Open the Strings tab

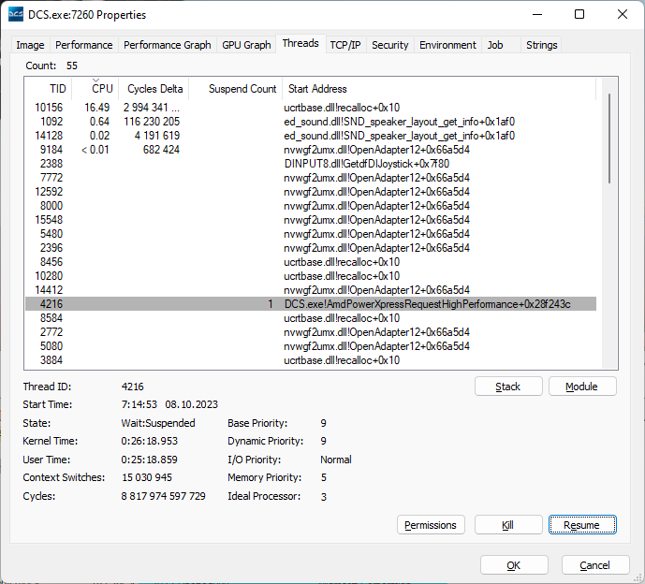pyautogui.click(x=542, y=45)
